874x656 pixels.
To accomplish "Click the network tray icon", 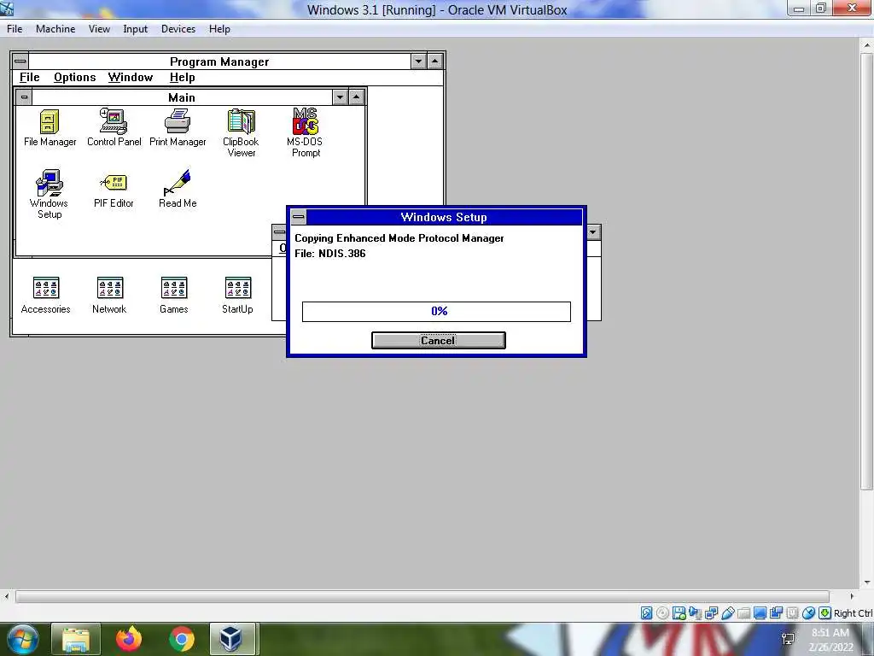I will click(788, 639).
